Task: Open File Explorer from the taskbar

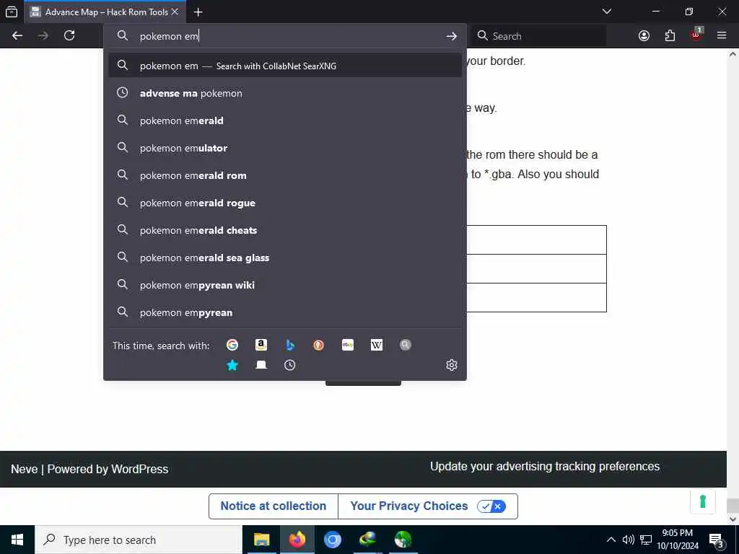Action: (x=261, y=540)
